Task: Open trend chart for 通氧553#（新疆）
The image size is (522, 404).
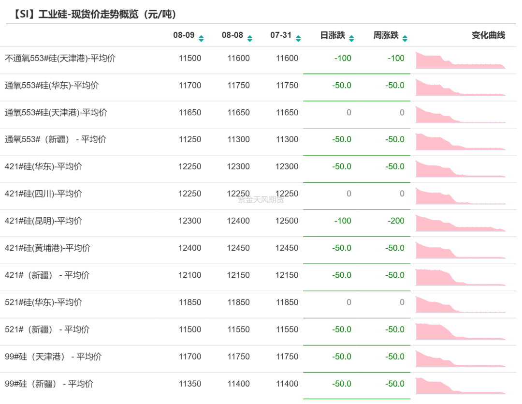Action: 461,142
